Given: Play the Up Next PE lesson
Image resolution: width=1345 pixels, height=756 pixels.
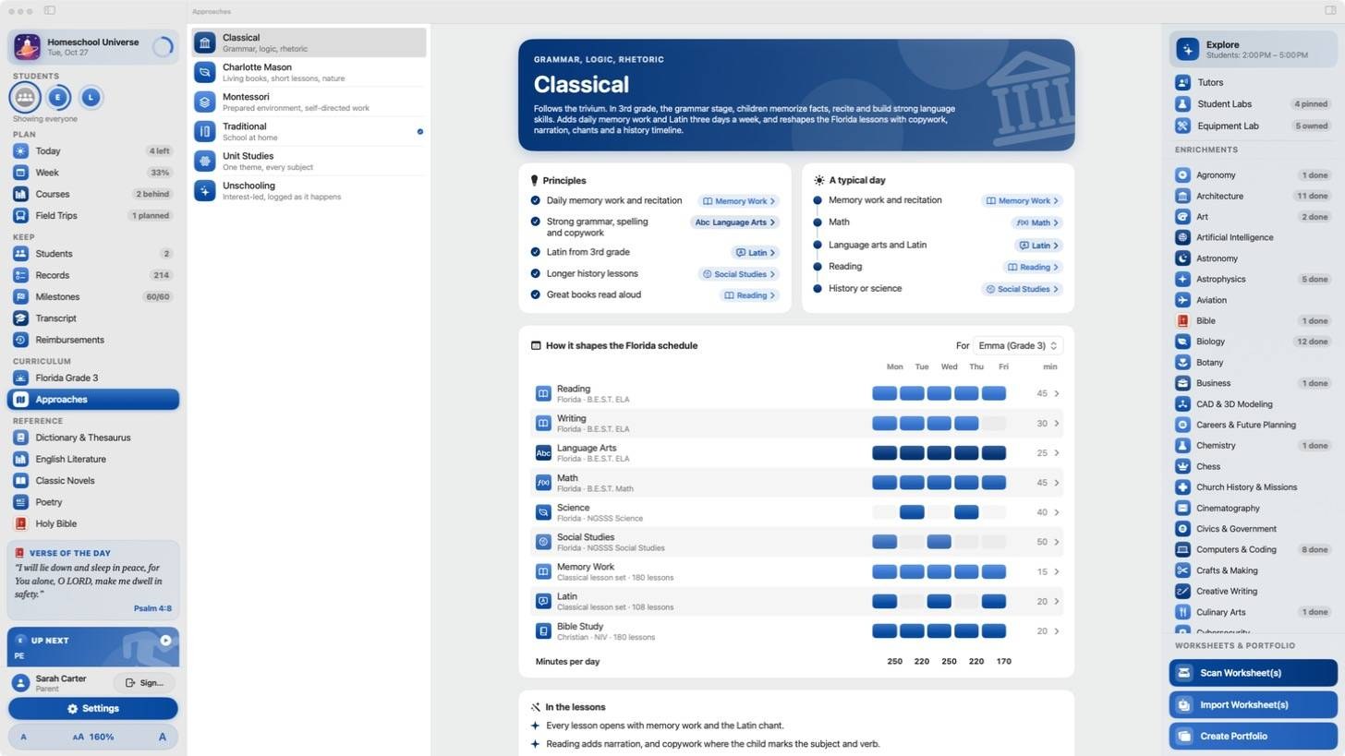Looking at the screenshot, I should coord(165,640).
